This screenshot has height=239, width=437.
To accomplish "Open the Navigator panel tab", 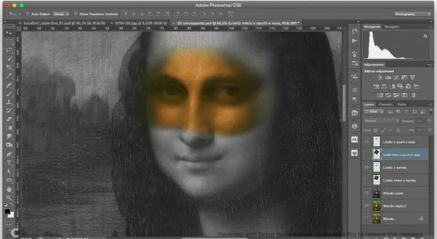I will [392, 27].
